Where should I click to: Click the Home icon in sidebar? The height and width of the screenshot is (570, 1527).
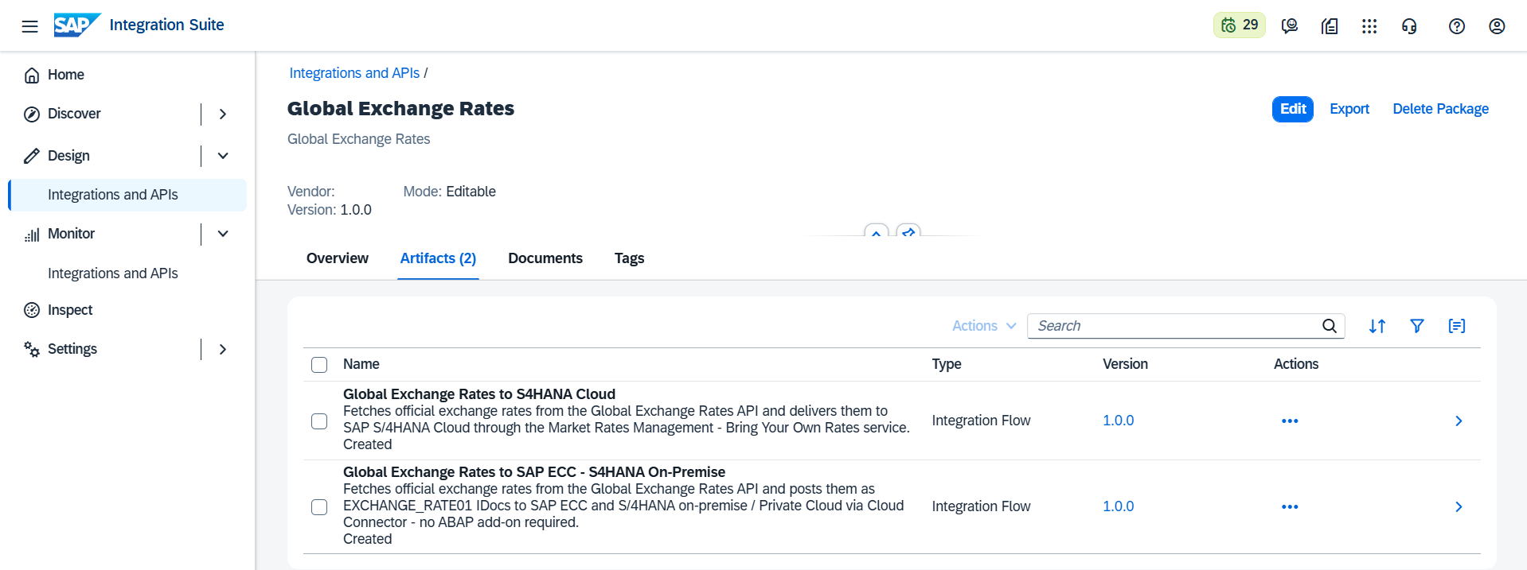32,75
